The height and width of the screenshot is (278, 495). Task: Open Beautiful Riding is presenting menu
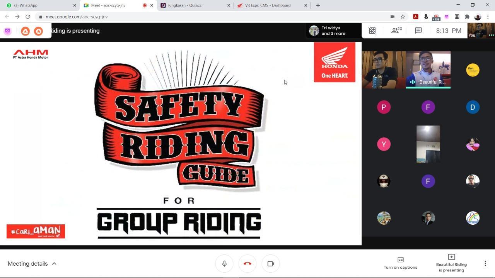[x=451, y=263]
